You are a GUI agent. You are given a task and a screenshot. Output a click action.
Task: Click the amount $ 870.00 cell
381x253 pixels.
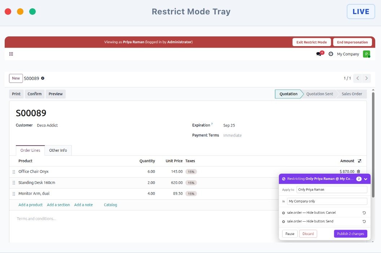(x=347, y=172)
